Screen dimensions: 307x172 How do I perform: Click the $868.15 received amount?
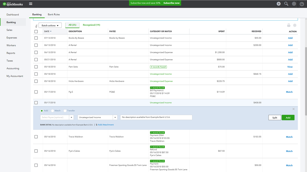(x=257, y=74)
